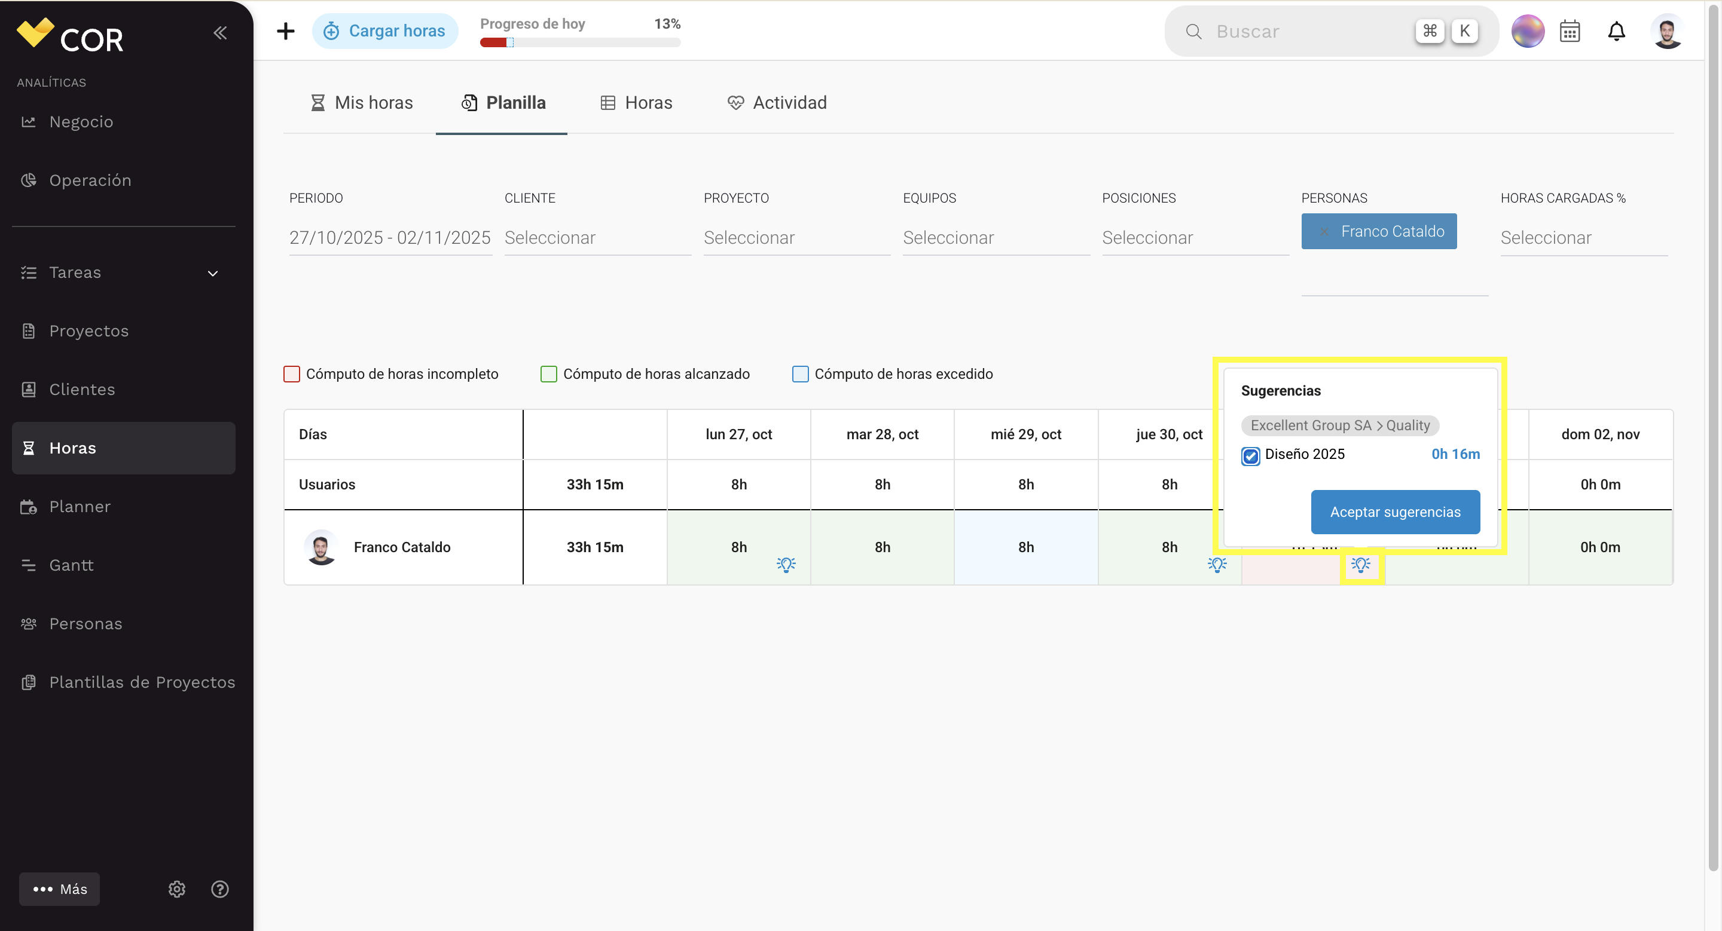Image resolution: width=1722 pixels, height=931 pixels.
Task: Open the Cliente Seleccionar dropdown
Action: pyautogui.click(x=598, y=238)
